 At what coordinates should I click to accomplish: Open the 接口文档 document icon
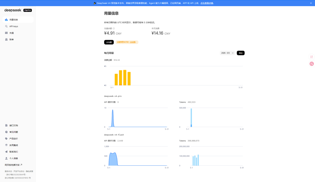tap(6, 125)
